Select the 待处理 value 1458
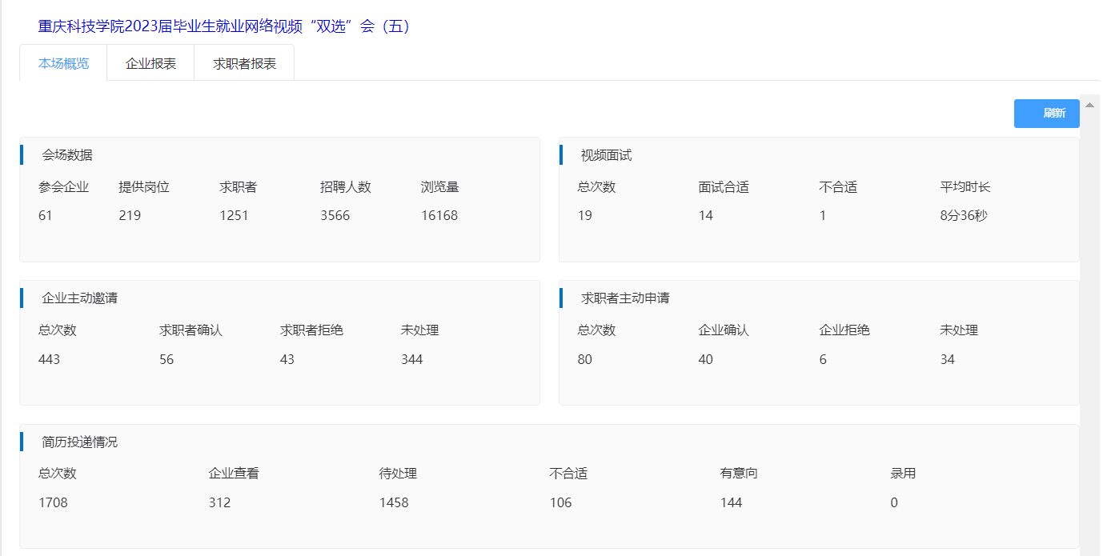This screenshot has height=556, width=1115. click(x=394, y=502)
